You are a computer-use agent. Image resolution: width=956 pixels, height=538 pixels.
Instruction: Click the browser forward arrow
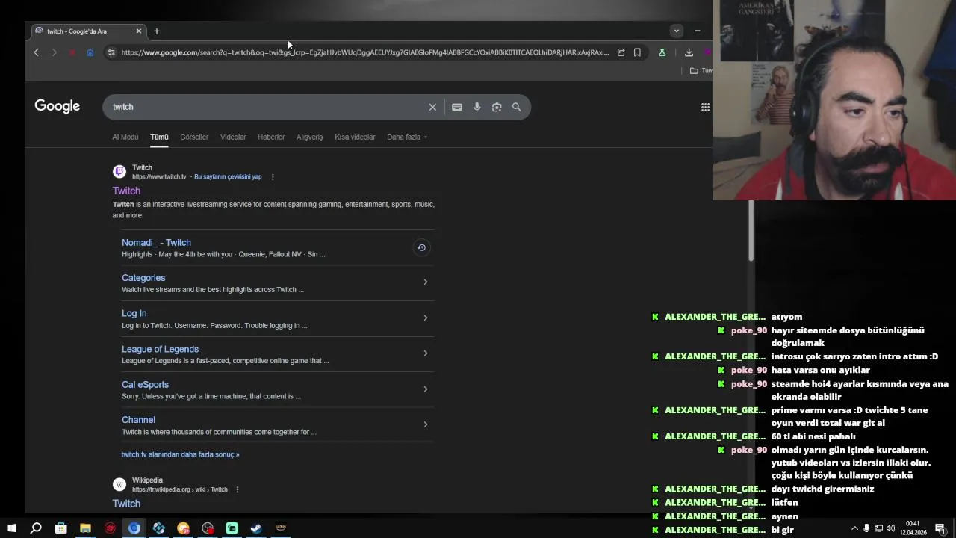click(54, 52)
